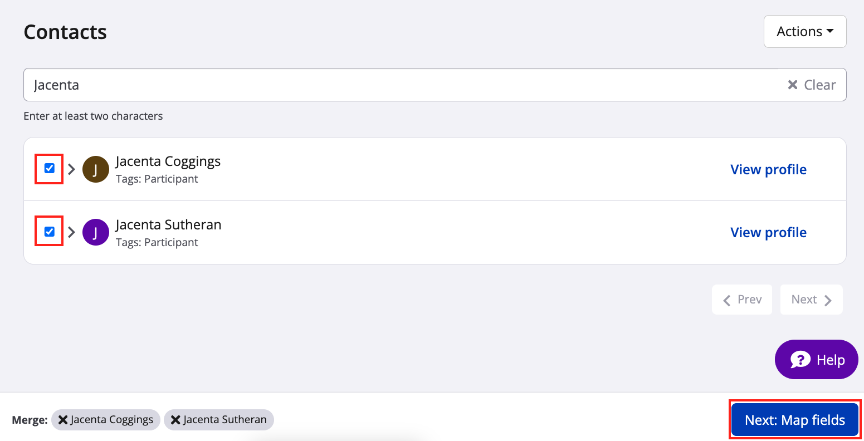Click Jacenta Coggings' brown avatar icon
Viewport: 864px width, 441px height.
pyautogui.click(x=96, y=169)
